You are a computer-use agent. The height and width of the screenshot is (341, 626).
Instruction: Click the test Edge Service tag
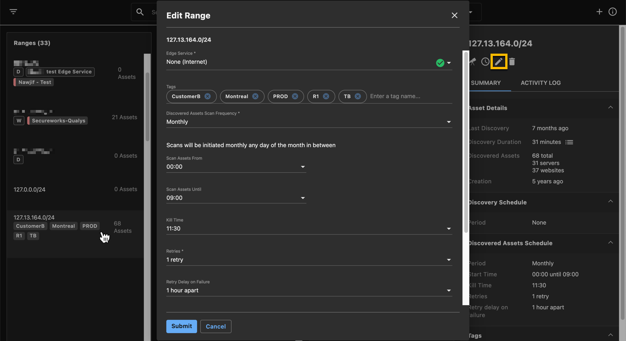coord(61,71)
